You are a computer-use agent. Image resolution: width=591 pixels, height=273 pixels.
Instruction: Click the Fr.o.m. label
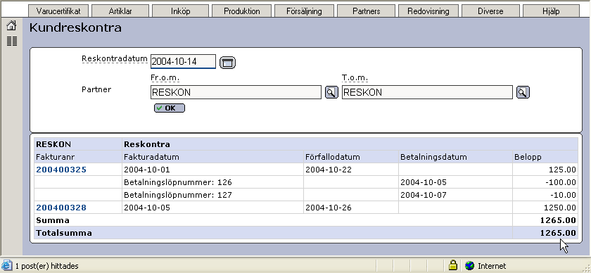pos(165,77)
